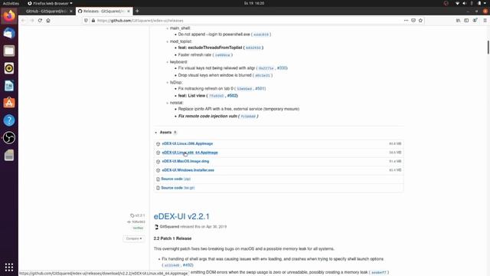
Task: Open v2.2.1 tag link
Action: (x=138, y=215)
